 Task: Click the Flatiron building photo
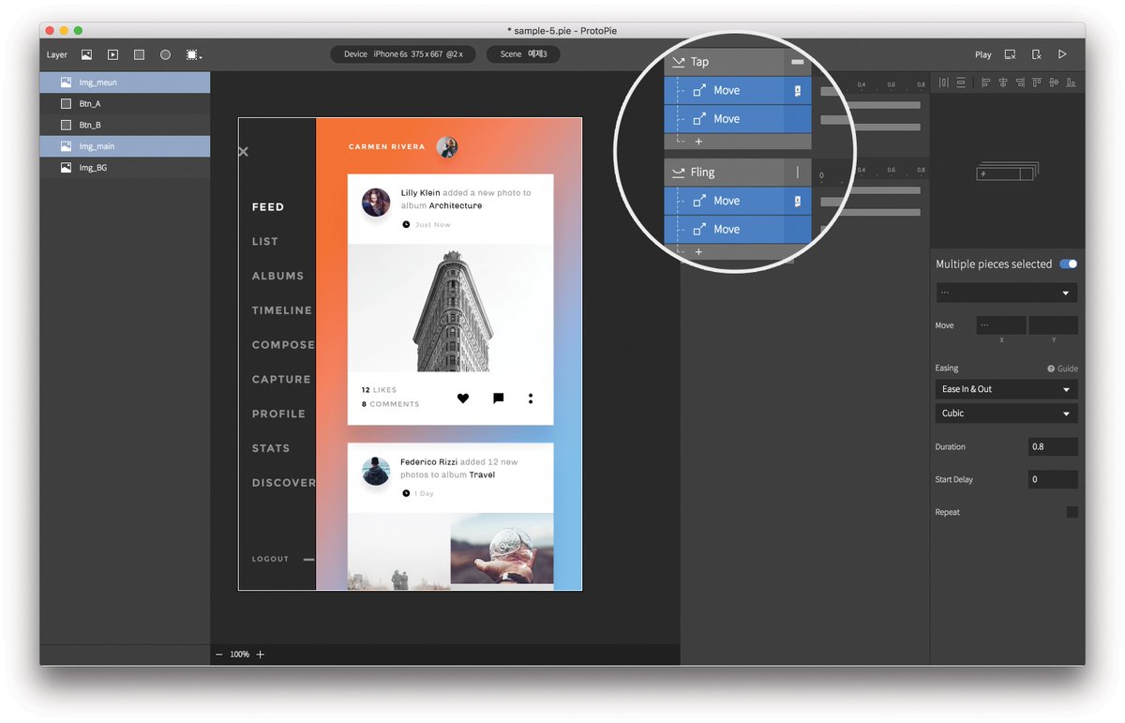point(450,309)
